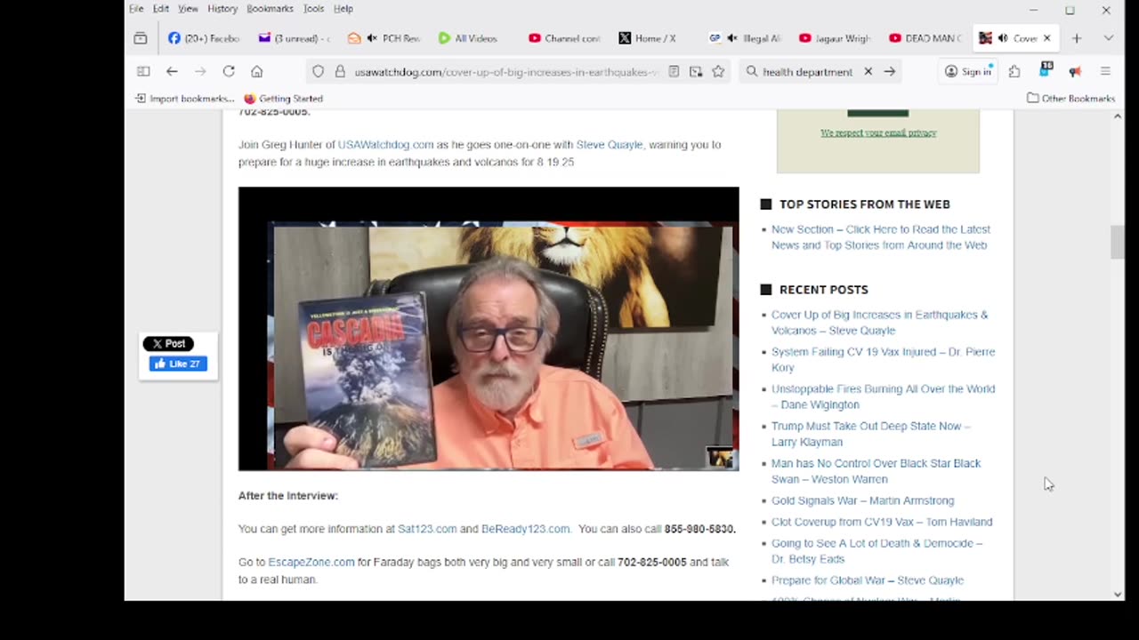Open the Steve Quayle link in the article

pyautogui.click(x=609, y=145)
